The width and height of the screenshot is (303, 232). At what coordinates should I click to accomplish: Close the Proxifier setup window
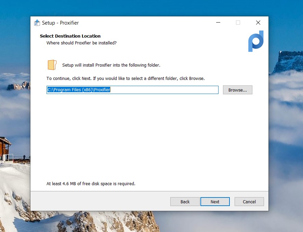(258, 23)
